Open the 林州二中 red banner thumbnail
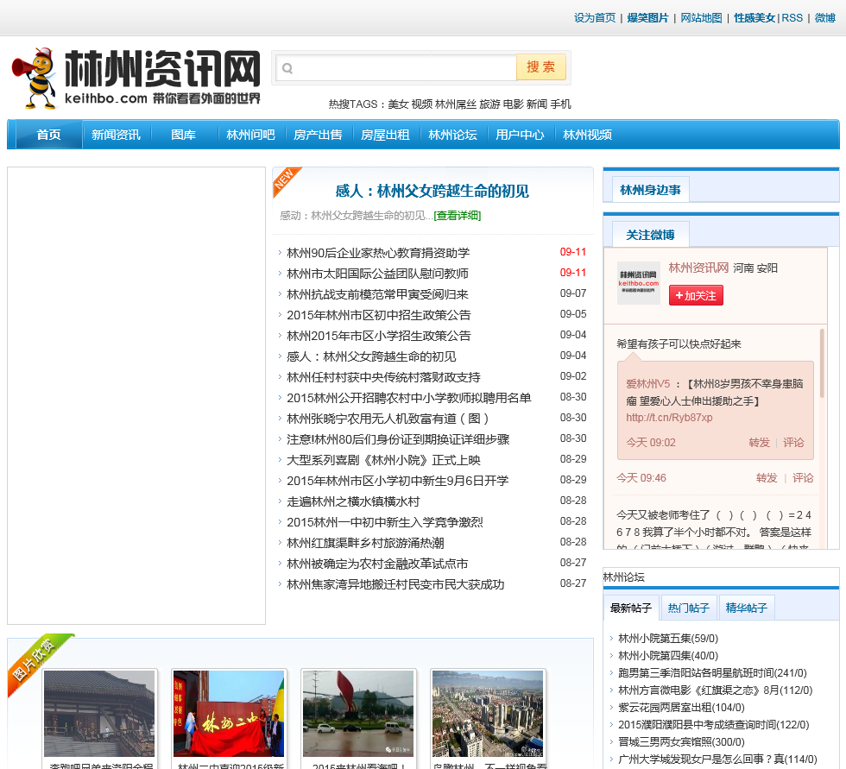The width and height of the screenshot is (846, 769). 228,714
